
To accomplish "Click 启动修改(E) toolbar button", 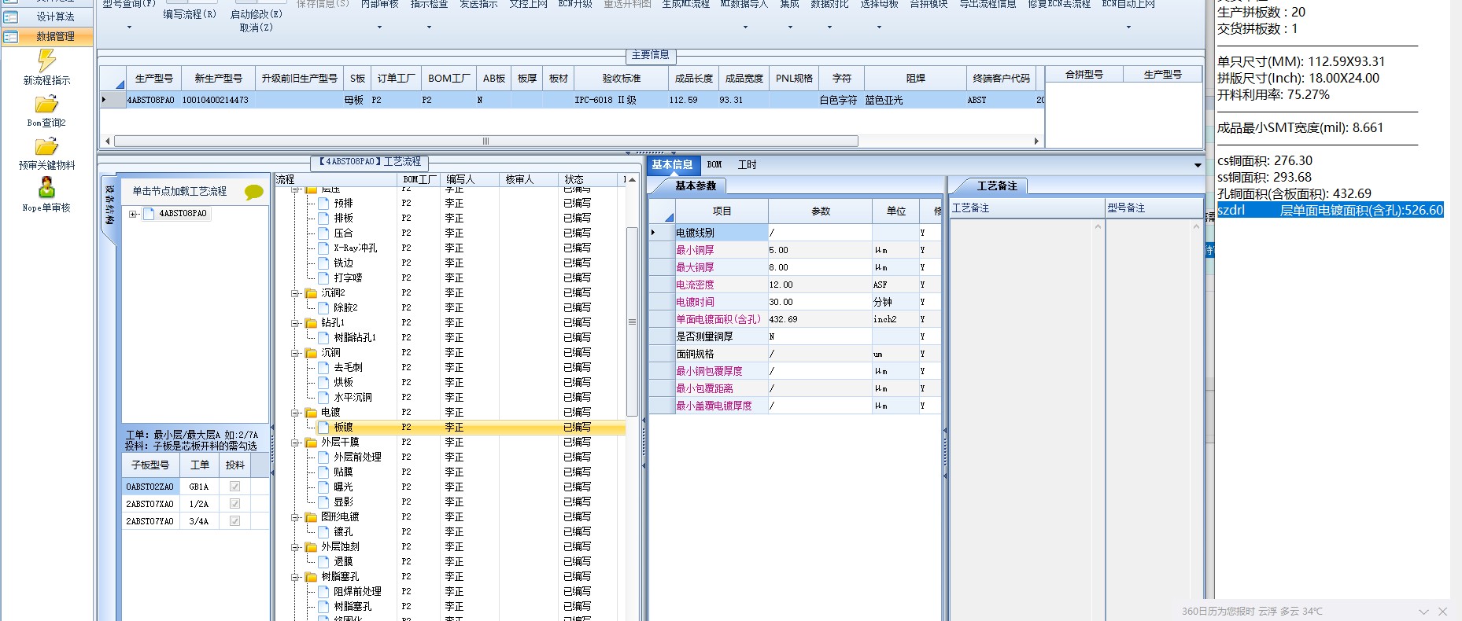I will point(257,14).
